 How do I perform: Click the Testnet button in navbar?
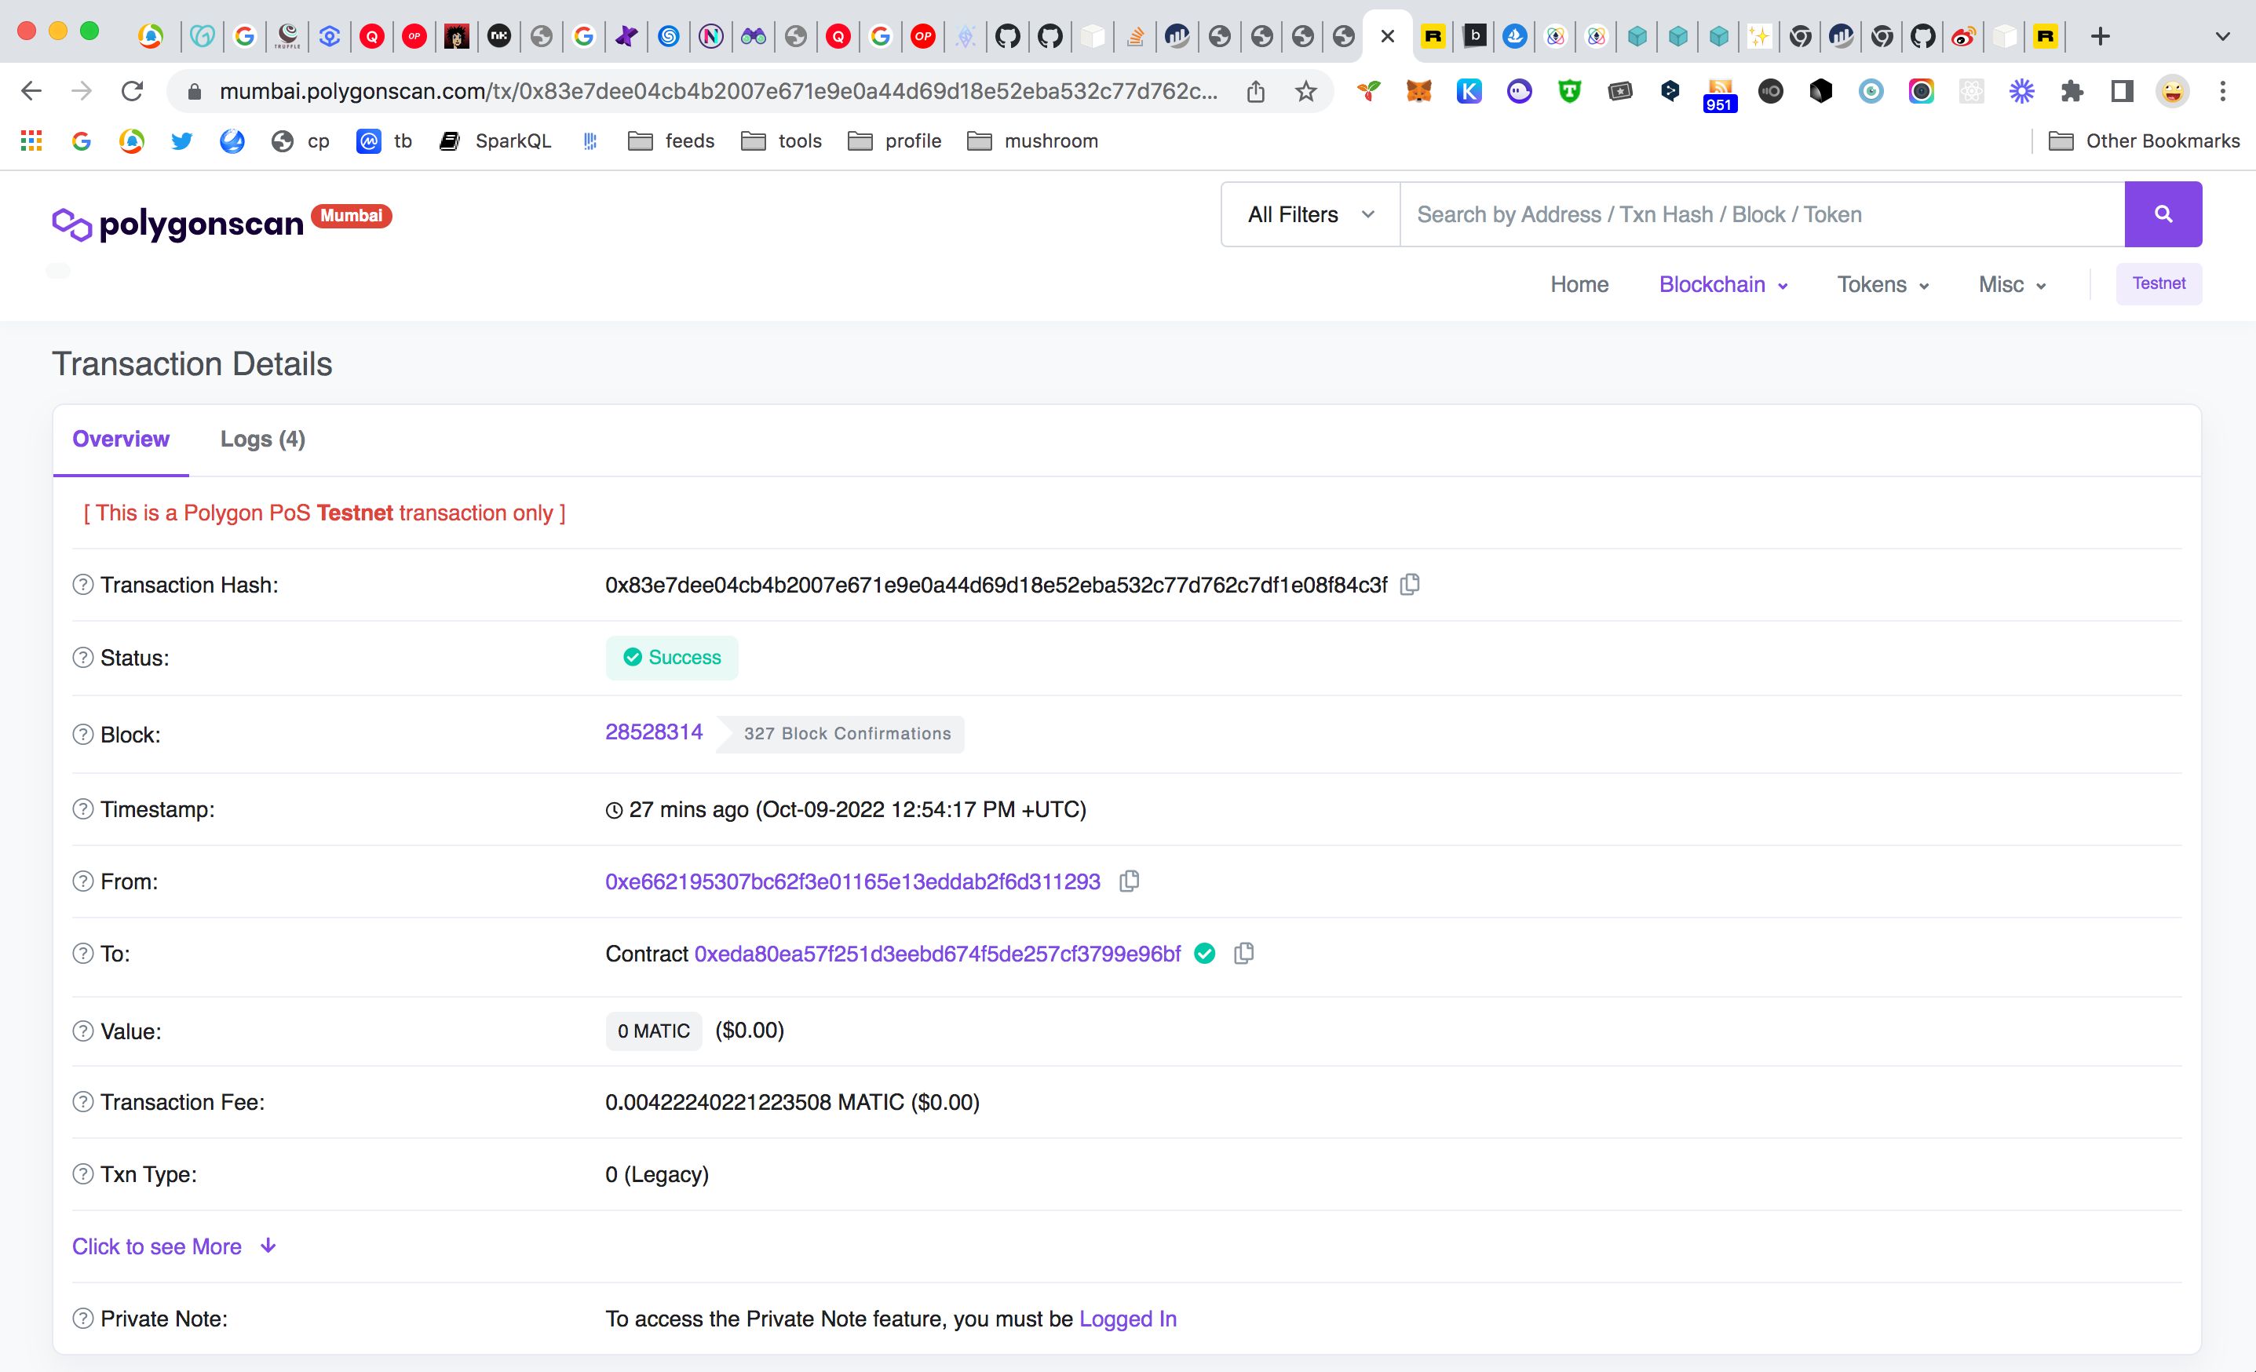click(2158, 282)
